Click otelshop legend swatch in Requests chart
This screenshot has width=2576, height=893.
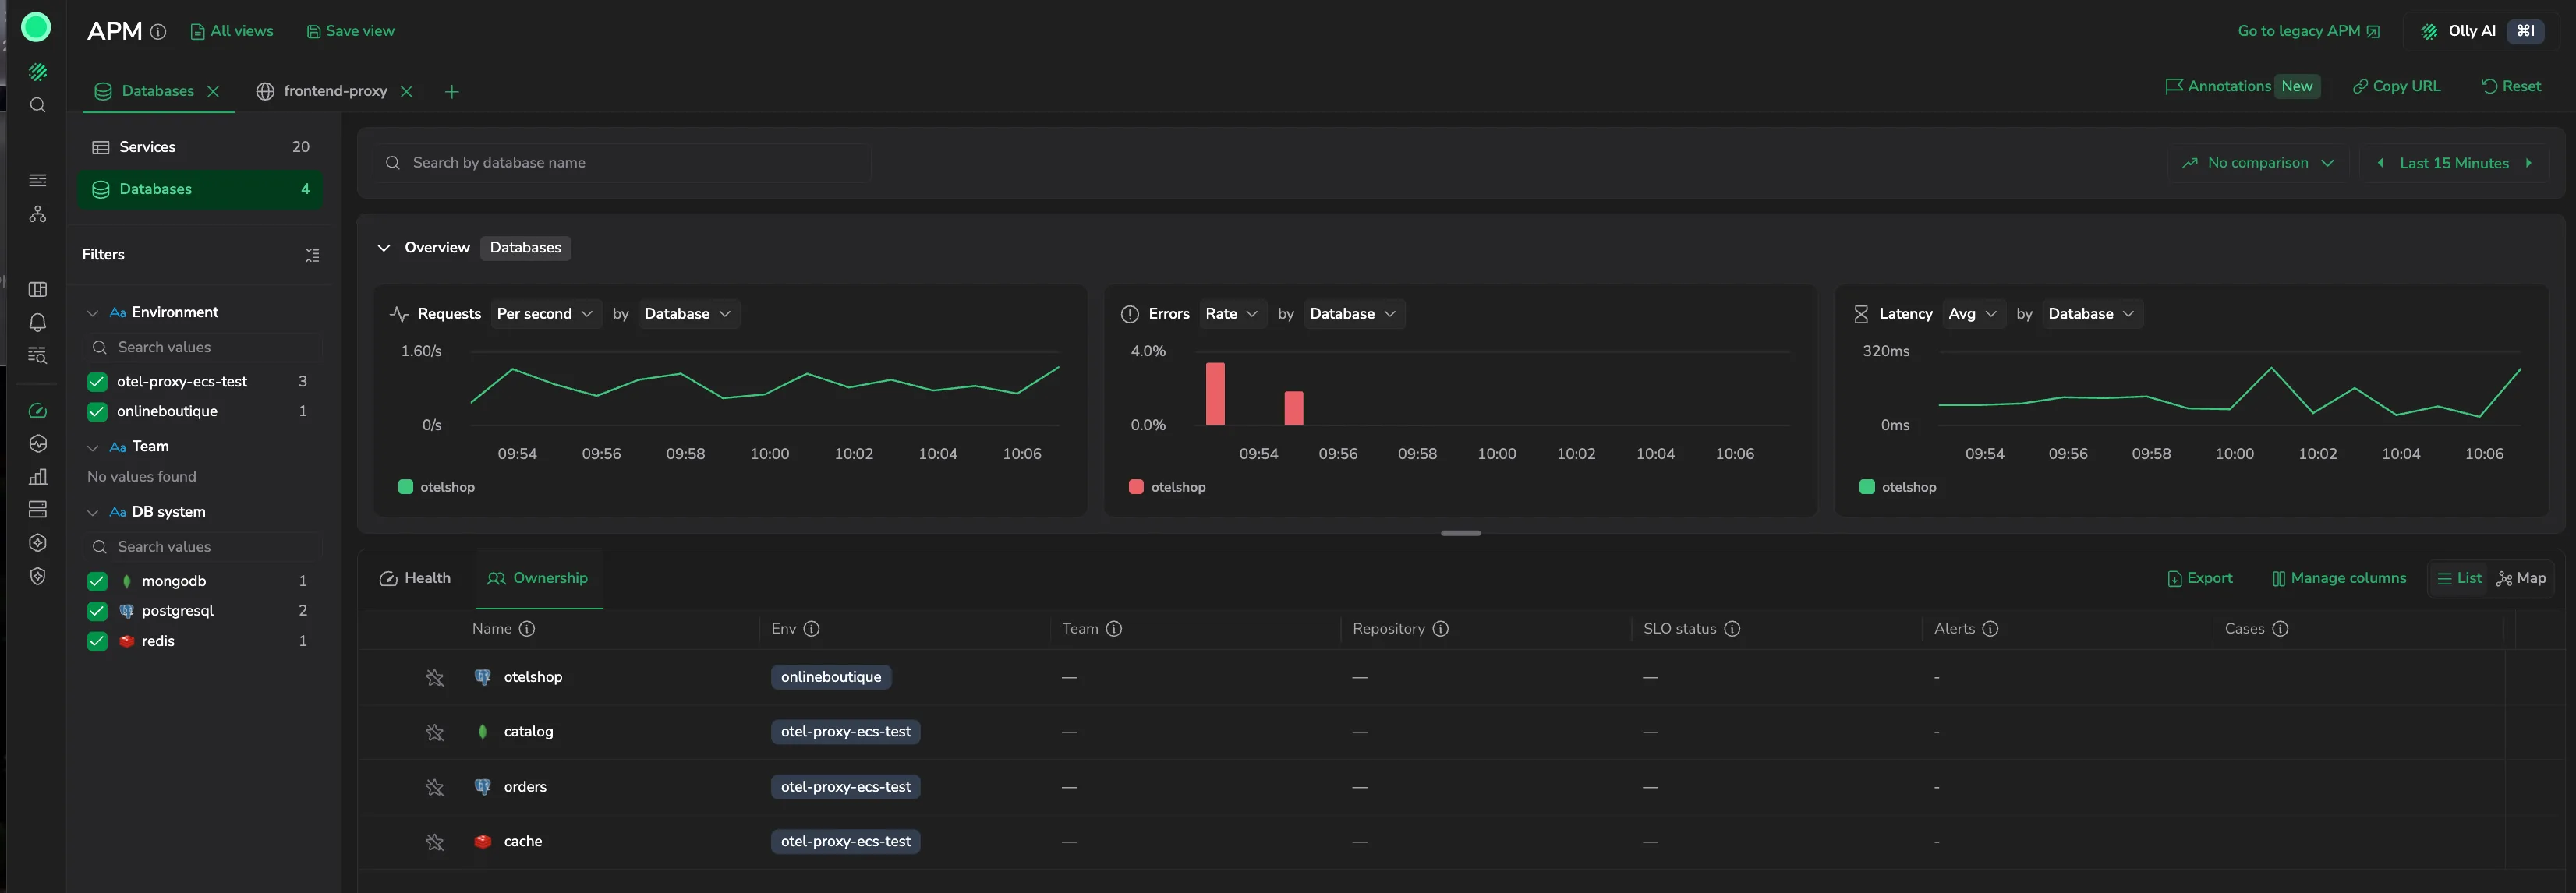pyautogui.click(x=406, y=487)
